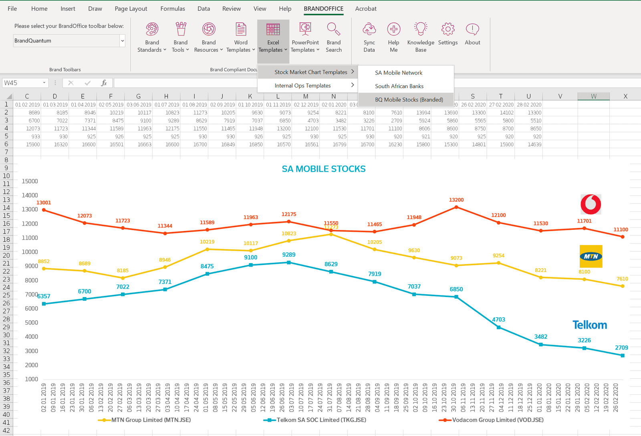
Task: Switch to the View tab
Action: pos(260,8)
